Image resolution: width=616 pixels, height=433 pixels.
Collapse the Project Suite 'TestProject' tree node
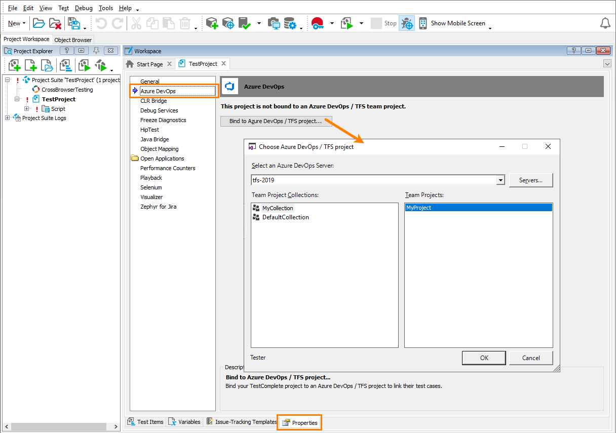pyautogui.click(x=8, y=80)
